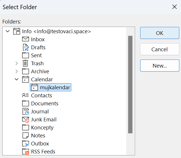Screen dimensions: 181x158
Task: Click the Drafts pencil icon
Action: (26, 47)
